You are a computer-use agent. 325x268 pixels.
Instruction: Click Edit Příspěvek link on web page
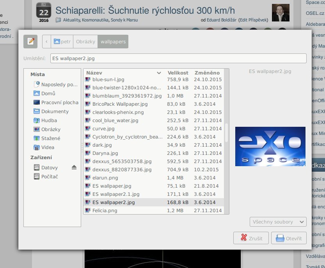pyautogui.click(x=253, y=20)
